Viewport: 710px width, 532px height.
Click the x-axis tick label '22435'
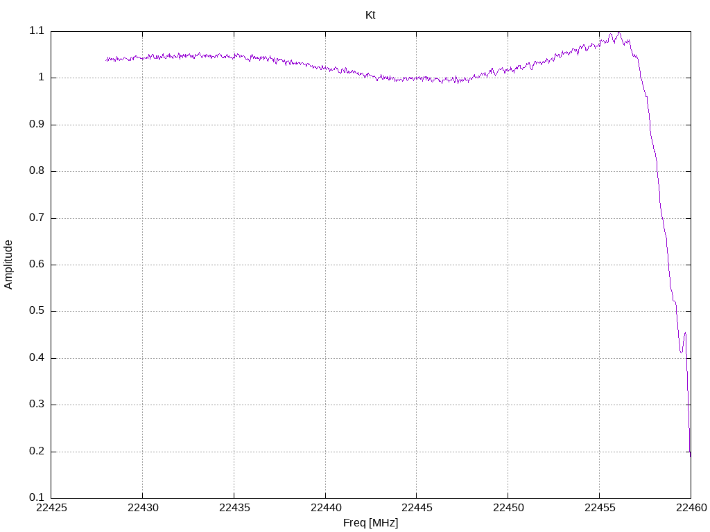click(234, 508)
